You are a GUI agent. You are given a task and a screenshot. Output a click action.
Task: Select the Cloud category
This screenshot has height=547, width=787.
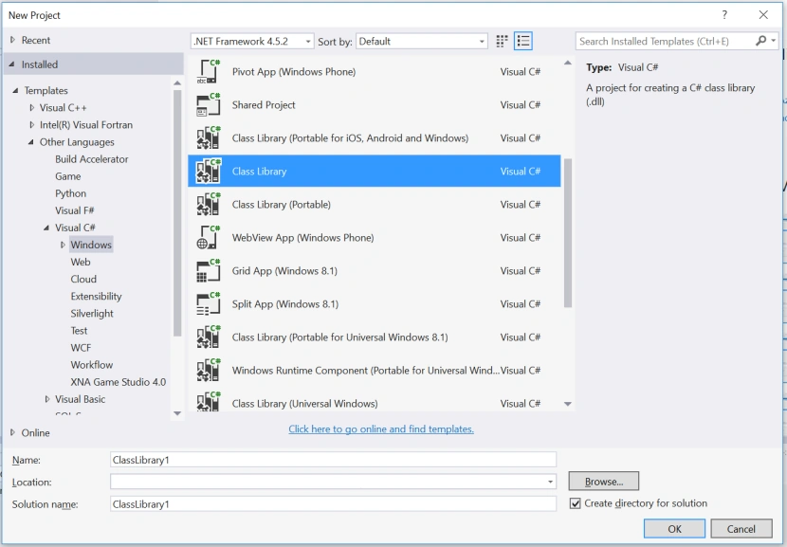click(83, 279)
